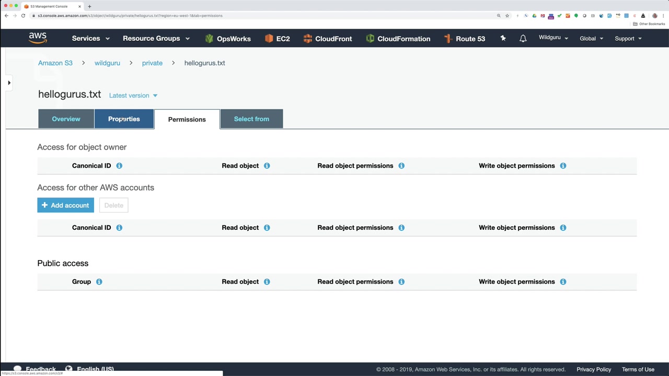Viewport: 669px width, 376px height.
Task: Switch to the Overview tab
Action: coord(66,119)
